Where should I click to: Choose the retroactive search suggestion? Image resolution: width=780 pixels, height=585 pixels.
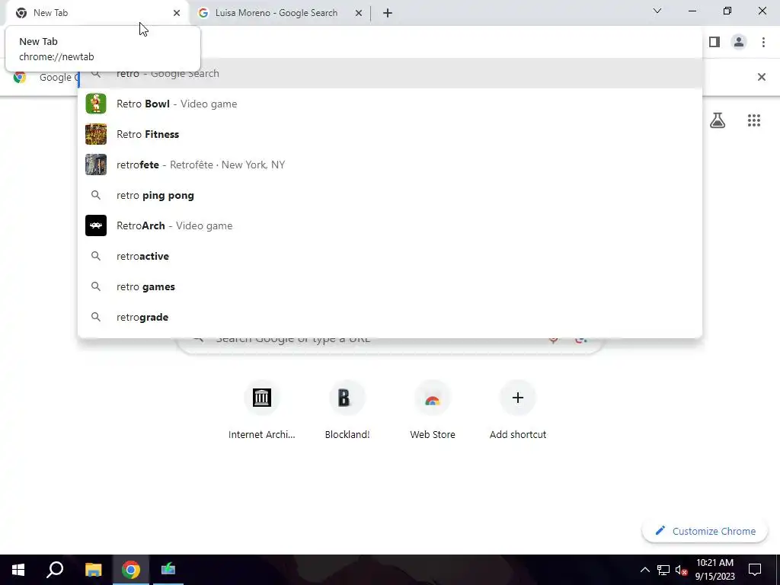pos(390,256)
